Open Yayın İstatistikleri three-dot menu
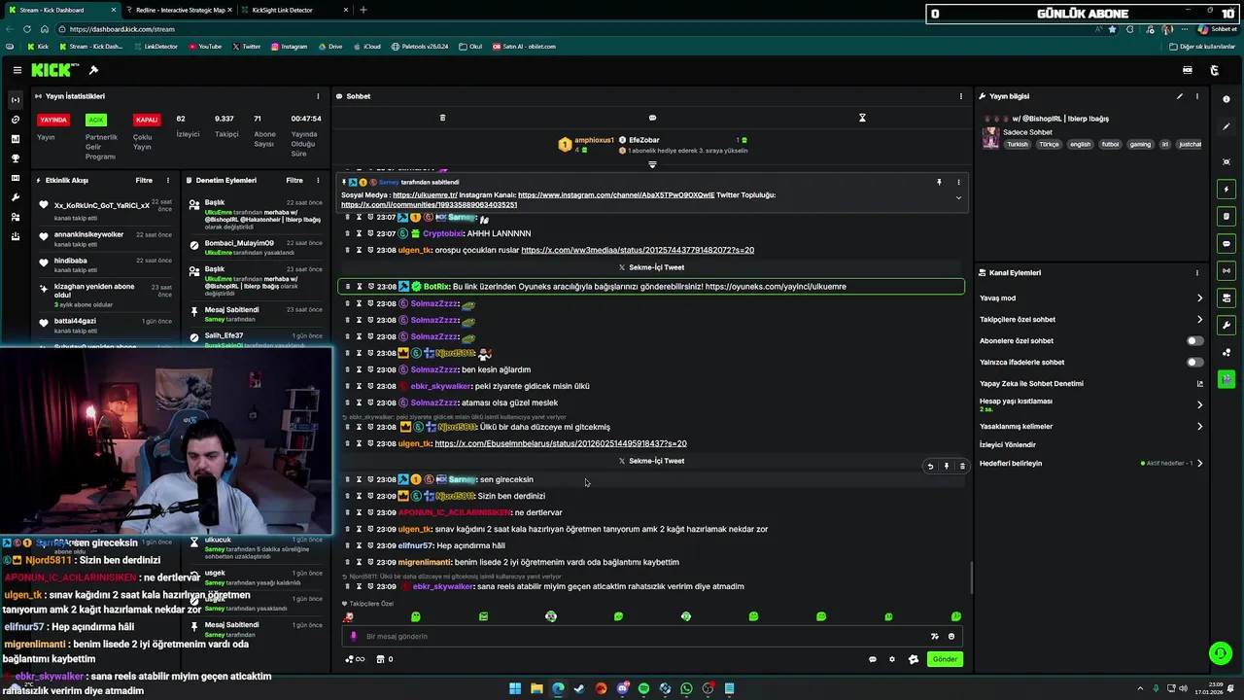Image resolution: width=1244 pixels, height=700 pixels. [318, 96]
